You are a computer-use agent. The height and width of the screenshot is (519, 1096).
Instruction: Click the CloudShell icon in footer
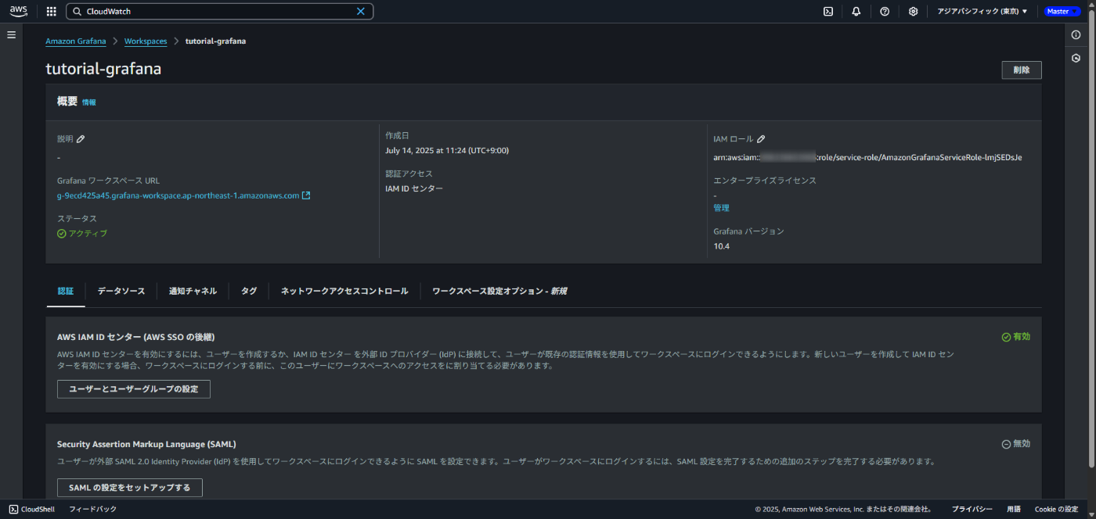14,509
